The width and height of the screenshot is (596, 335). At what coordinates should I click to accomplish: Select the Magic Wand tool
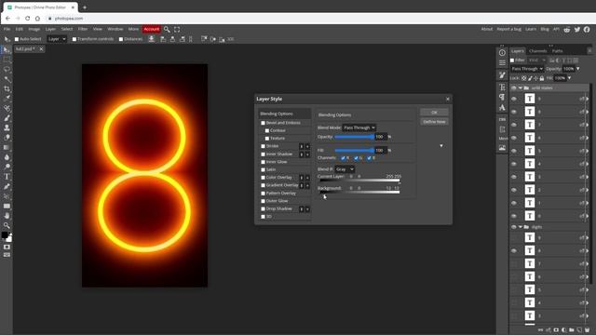pyautogui.click(x=7, y=79)
